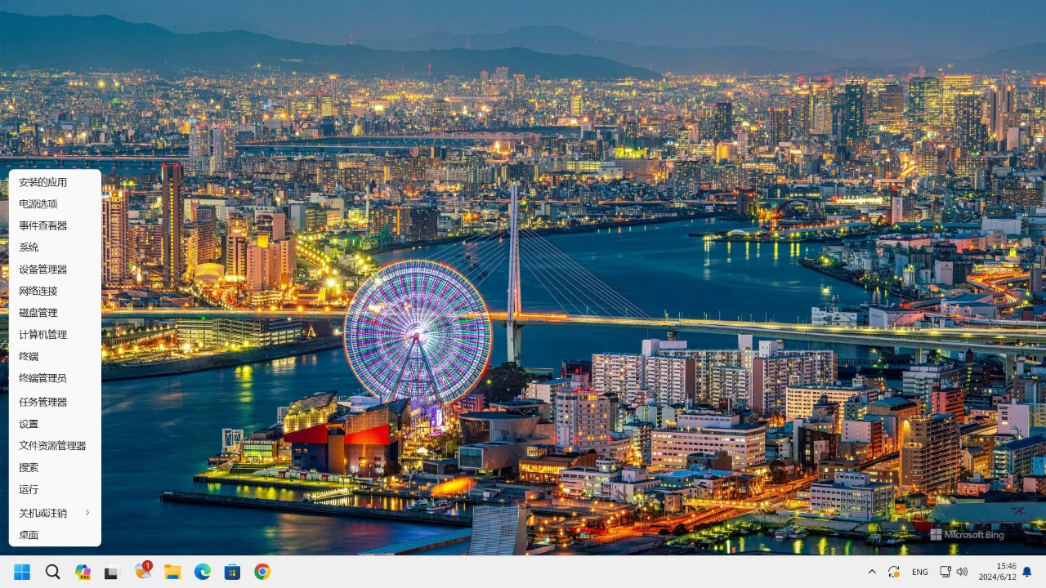Select 设置 in the context menu

click(29, 423)
